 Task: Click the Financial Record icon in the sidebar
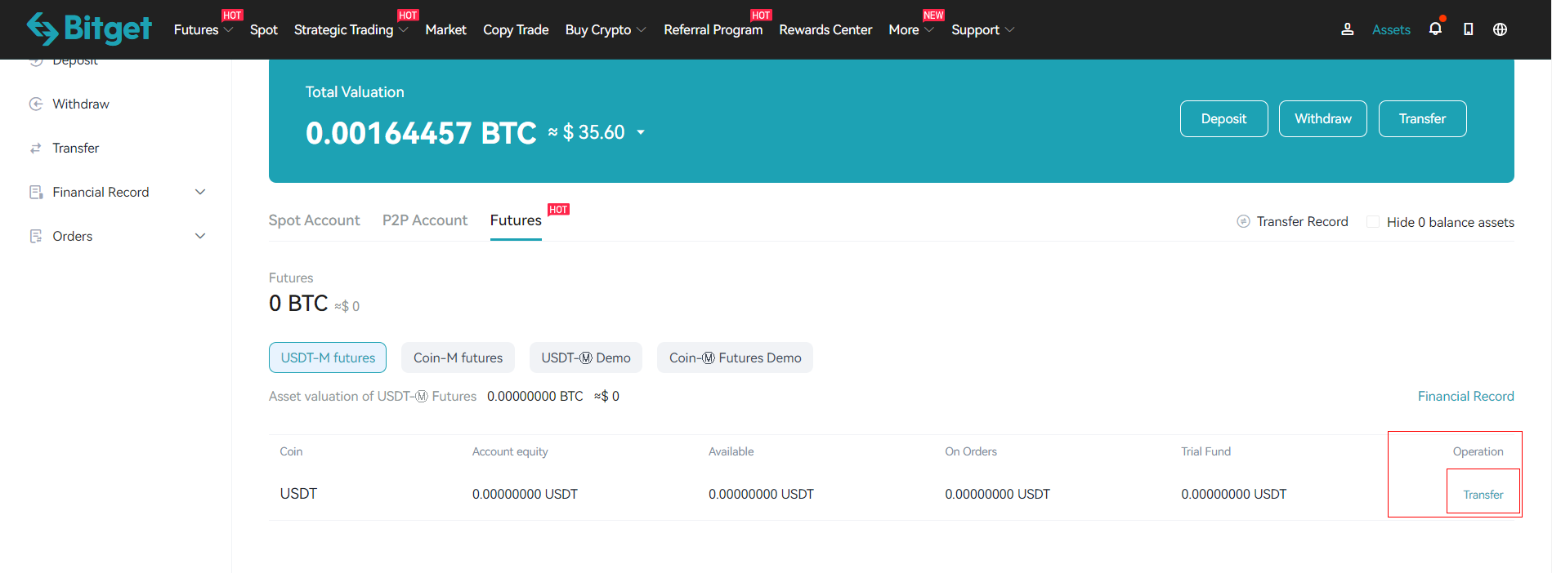tap(36, 192)
